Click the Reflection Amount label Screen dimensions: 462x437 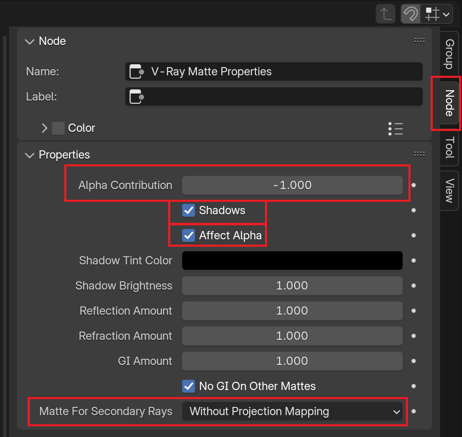coord(126,311)
